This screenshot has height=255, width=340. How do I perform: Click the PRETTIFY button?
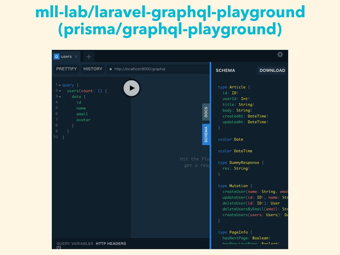click(66, 69)
